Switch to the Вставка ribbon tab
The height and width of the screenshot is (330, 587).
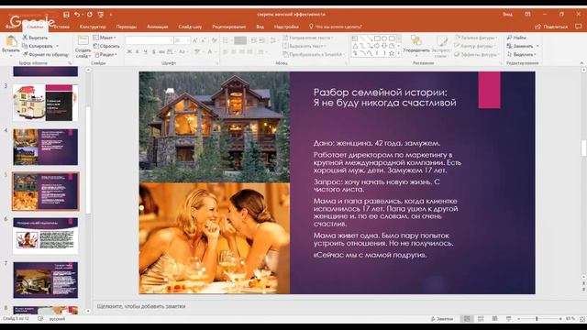tap(61, 27)
